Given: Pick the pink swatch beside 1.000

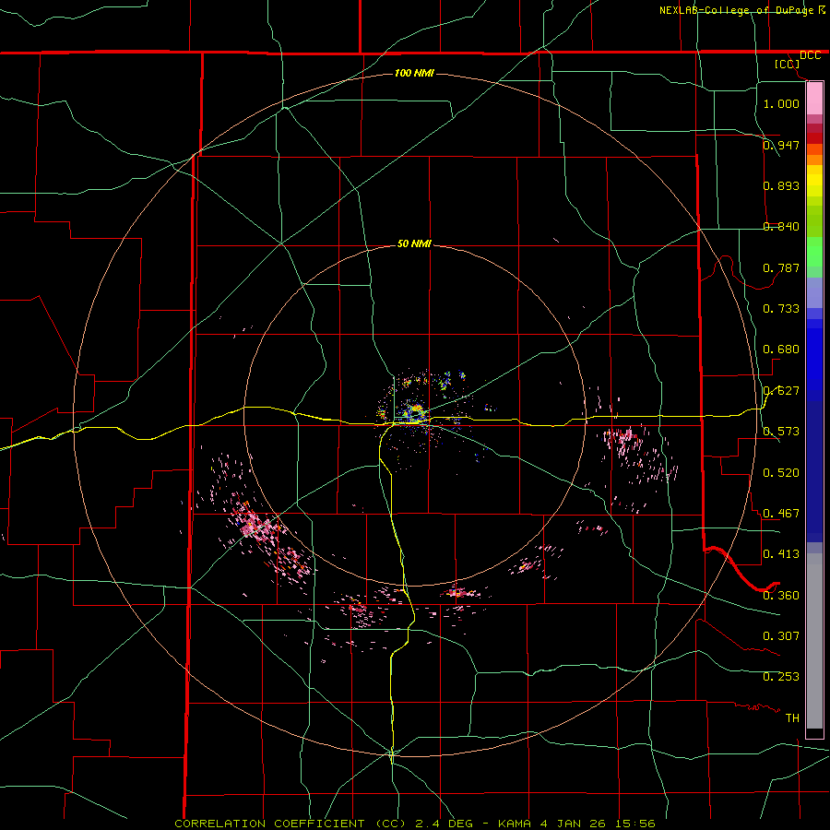Looking at the screenshot, I should (x=814, y=99).
